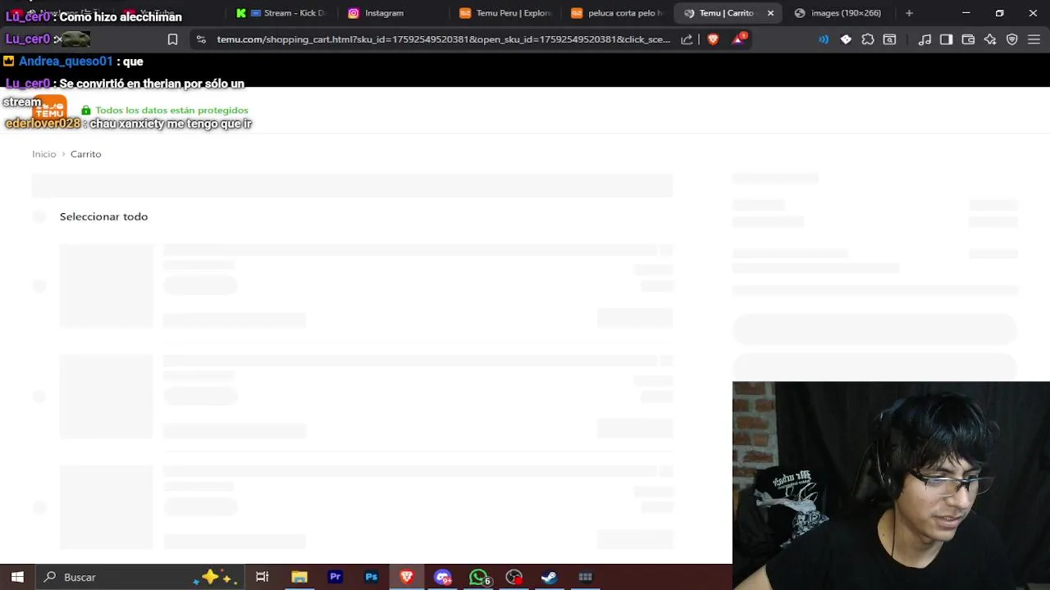The width and height of the screenshot is (1050, 590).
Task: Open Discord from the taskbar
Action: click(x=443, y=577)
